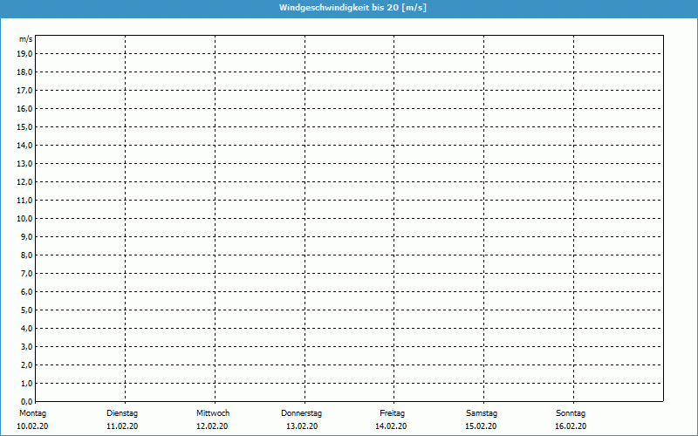Viewport: 698px width, 436px height.
Task: Click the 12,0 y-axis label
Action: coord(24,181)
